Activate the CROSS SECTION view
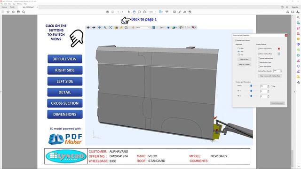 [65, 103]
